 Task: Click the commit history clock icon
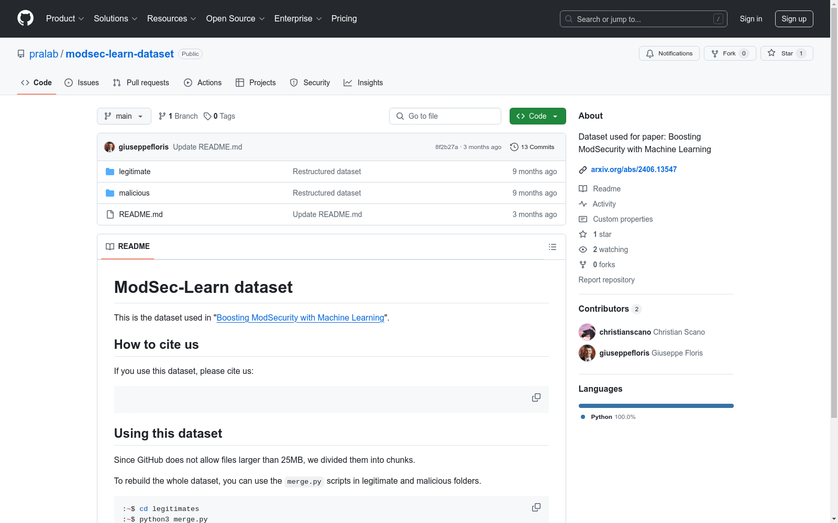[x=514, y=147]
